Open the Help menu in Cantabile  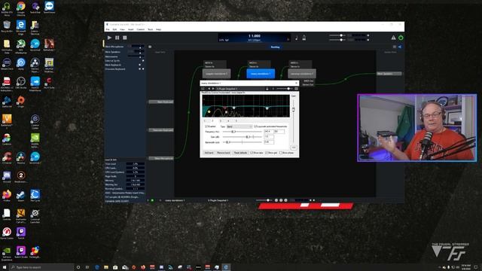pos(159,29)
